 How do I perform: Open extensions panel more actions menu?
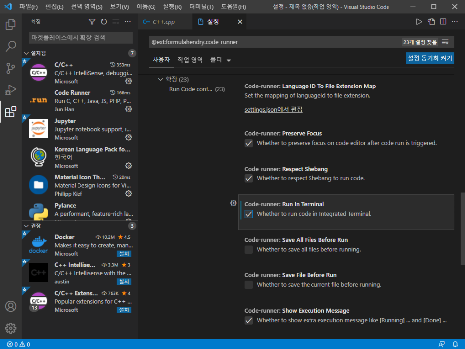[128, 22]
